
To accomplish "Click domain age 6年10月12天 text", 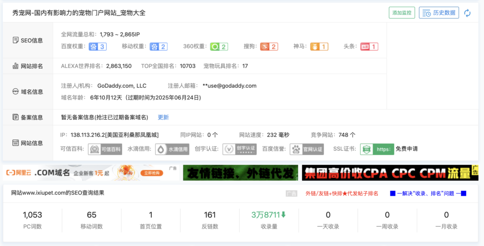I will [106, 98].
